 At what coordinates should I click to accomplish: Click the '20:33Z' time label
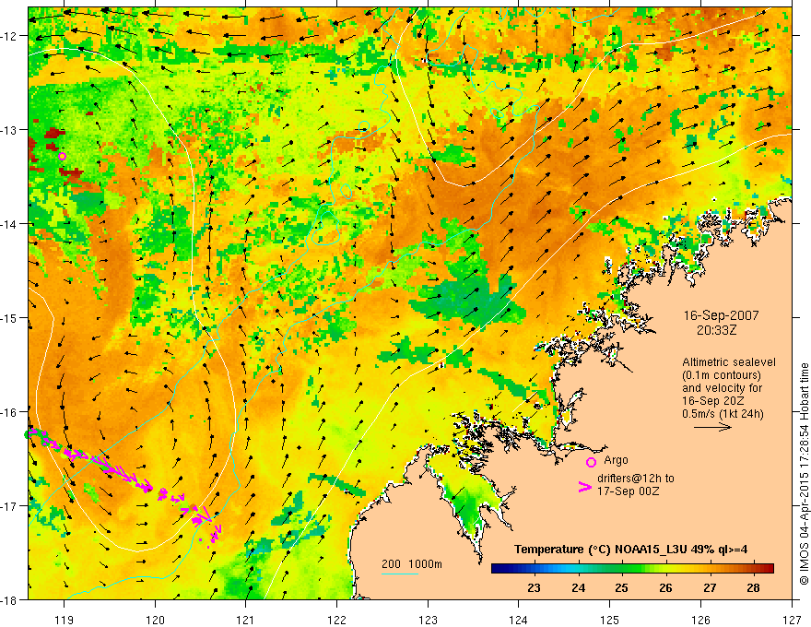[x=716, y=329]
